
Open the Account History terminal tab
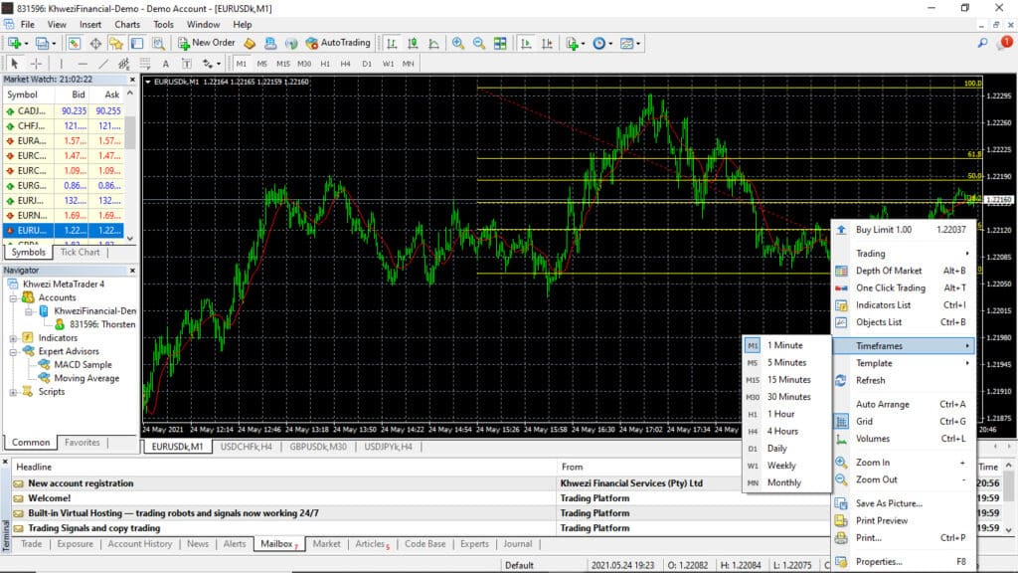click(139, 544)
